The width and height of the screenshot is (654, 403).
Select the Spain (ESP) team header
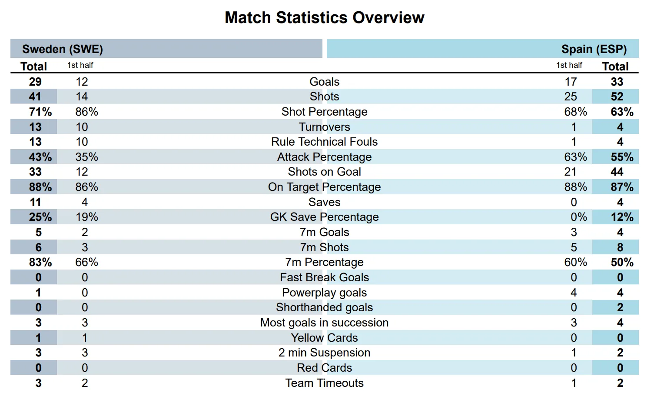pos(594,49)
